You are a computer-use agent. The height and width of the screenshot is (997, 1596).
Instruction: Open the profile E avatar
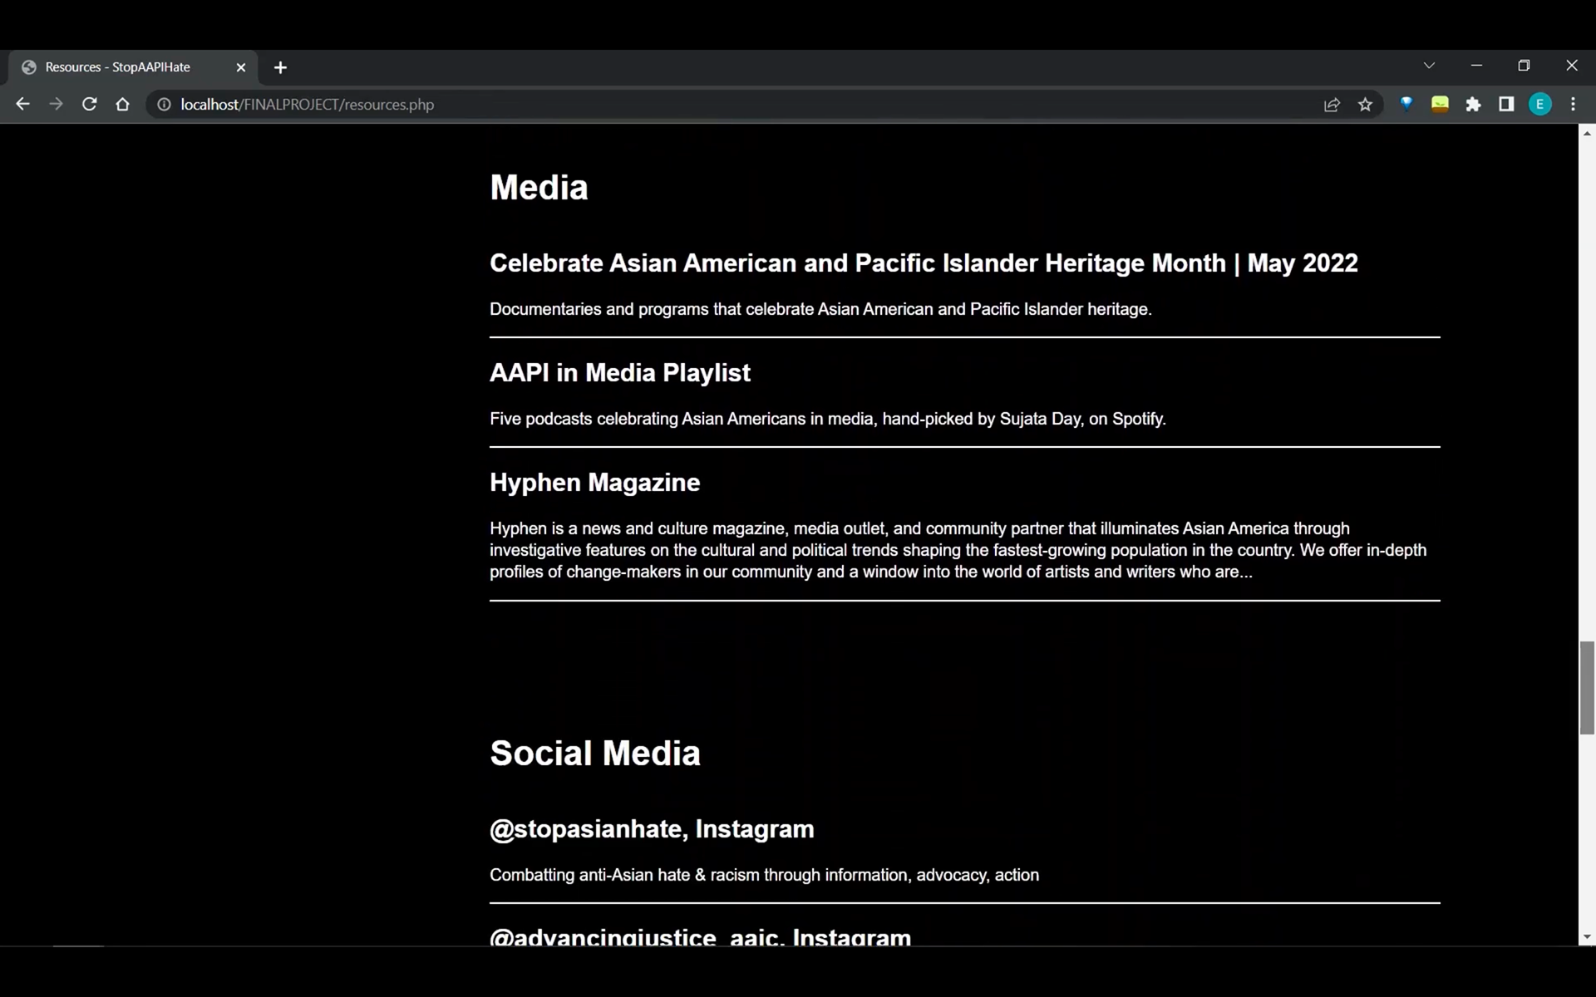(1539, 104)
